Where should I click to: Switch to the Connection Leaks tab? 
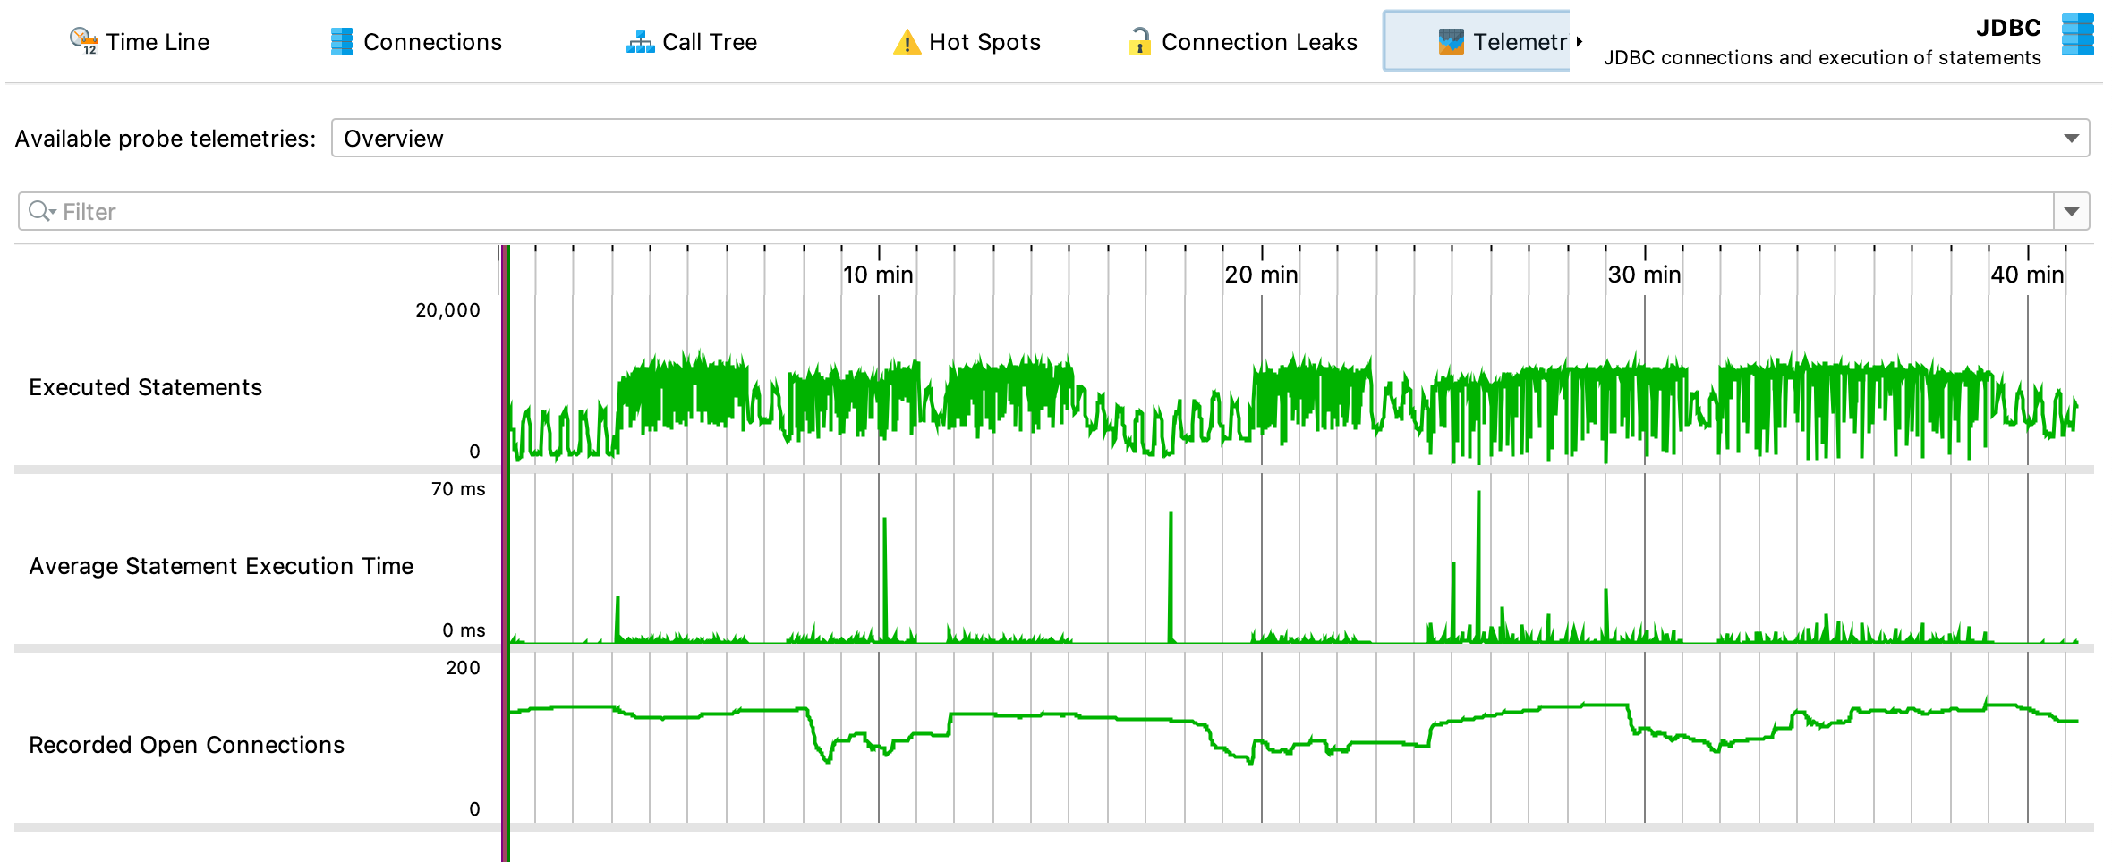coord(1258,42)
